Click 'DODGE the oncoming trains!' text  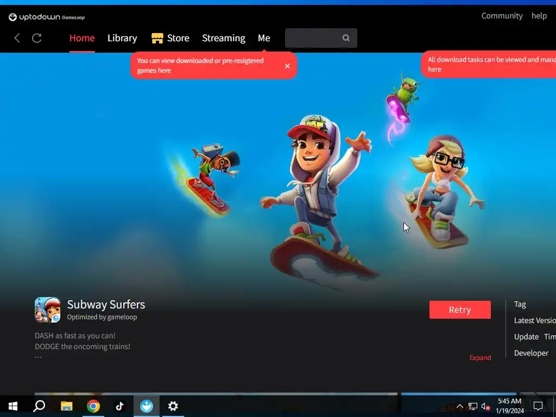[x=83, y=346]
